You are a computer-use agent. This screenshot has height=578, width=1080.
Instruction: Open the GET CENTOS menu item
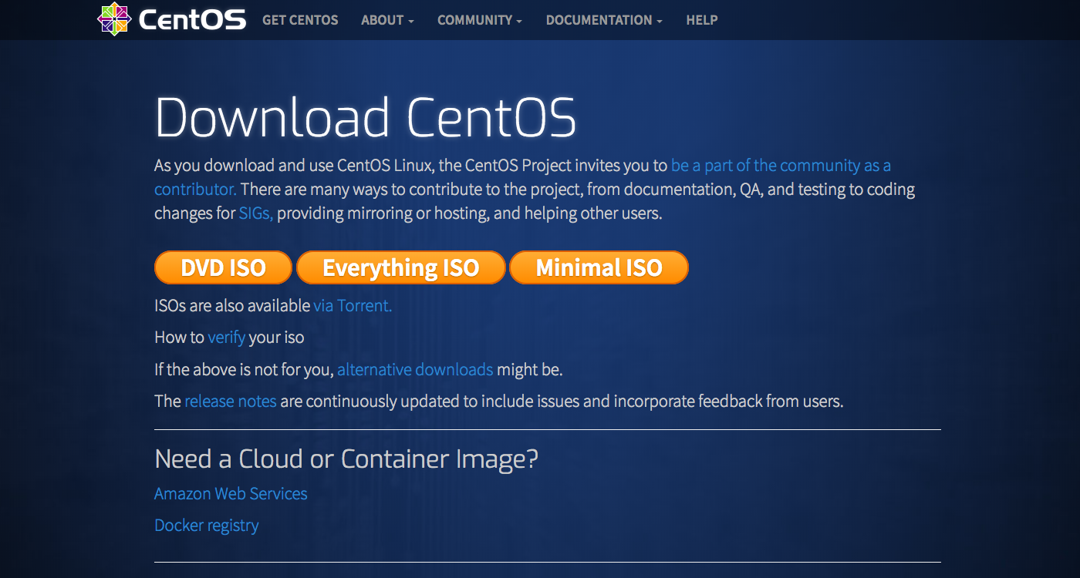tap(300, 20)
